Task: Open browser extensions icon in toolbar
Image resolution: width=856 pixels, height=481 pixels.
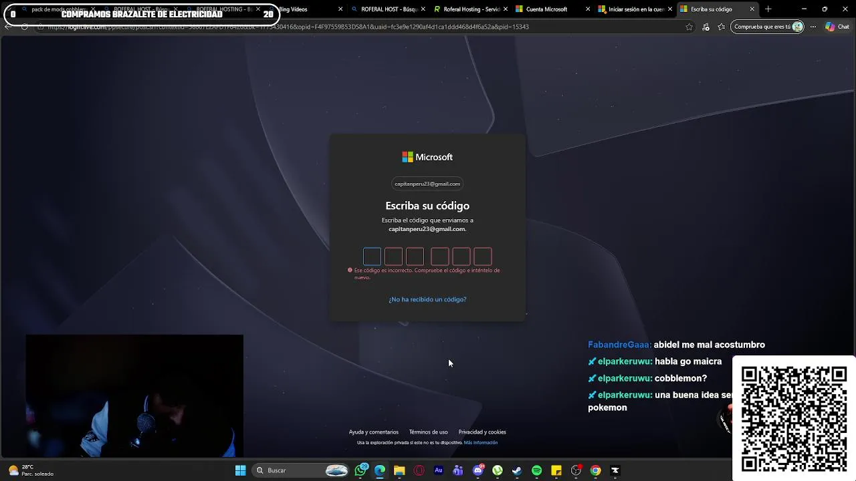Action: tap(706, 27)
